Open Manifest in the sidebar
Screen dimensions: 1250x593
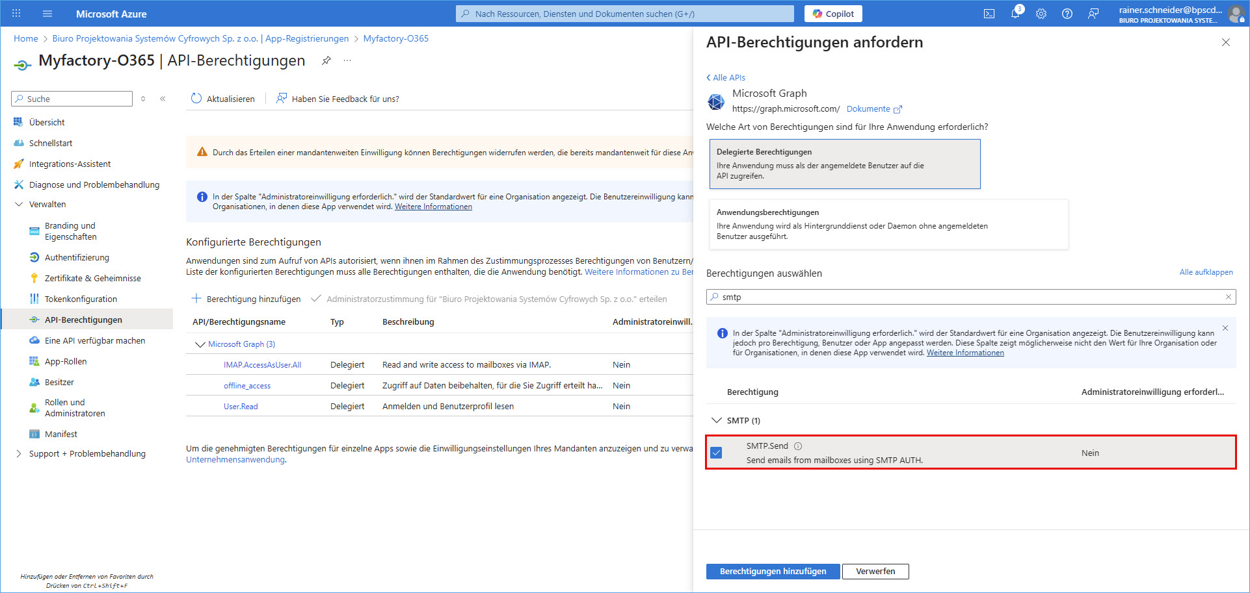click(61, 434)
